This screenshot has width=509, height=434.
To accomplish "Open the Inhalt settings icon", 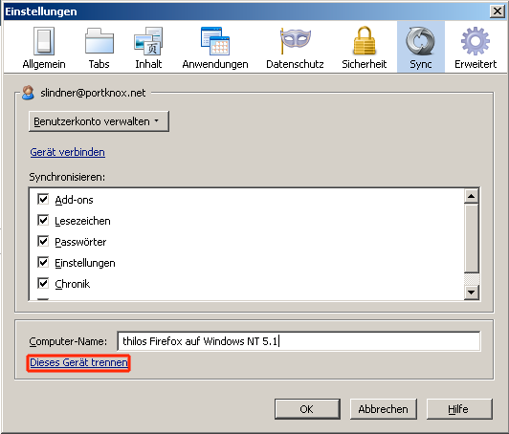I will coord(148,41).
